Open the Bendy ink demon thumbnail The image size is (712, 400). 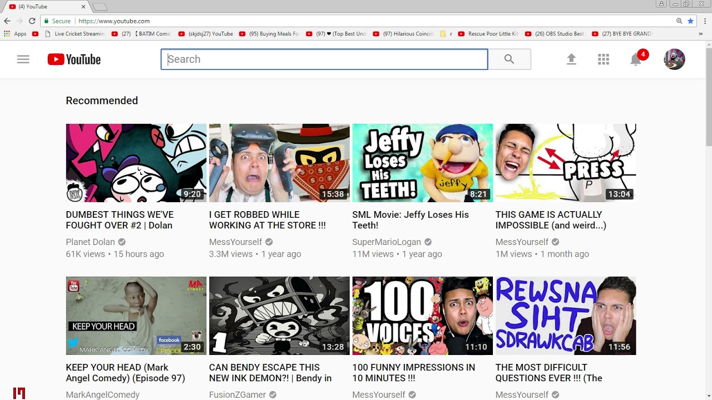coord(279,316)
